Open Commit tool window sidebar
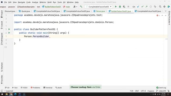Viewport: 171px width, 96px height. click(2, 25)
